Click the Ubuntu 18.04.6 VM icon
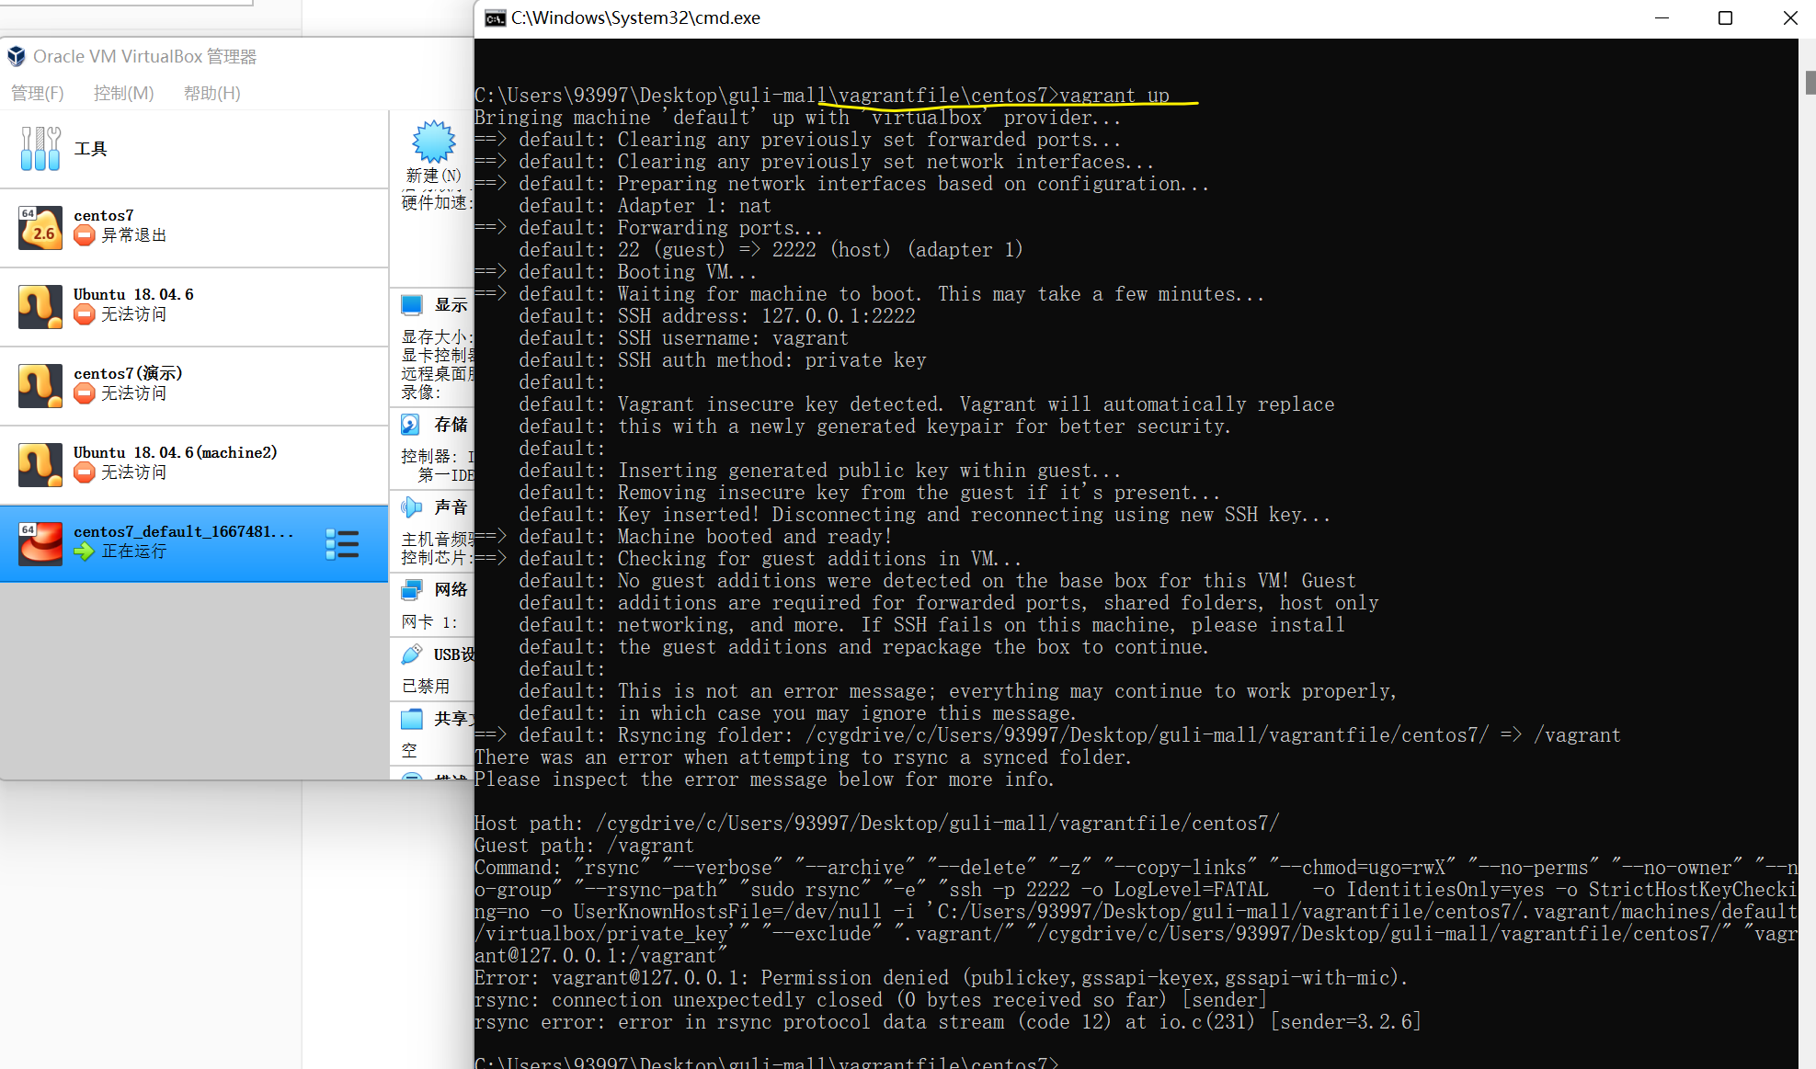Screen dimensions: 1816x1069 40,307
